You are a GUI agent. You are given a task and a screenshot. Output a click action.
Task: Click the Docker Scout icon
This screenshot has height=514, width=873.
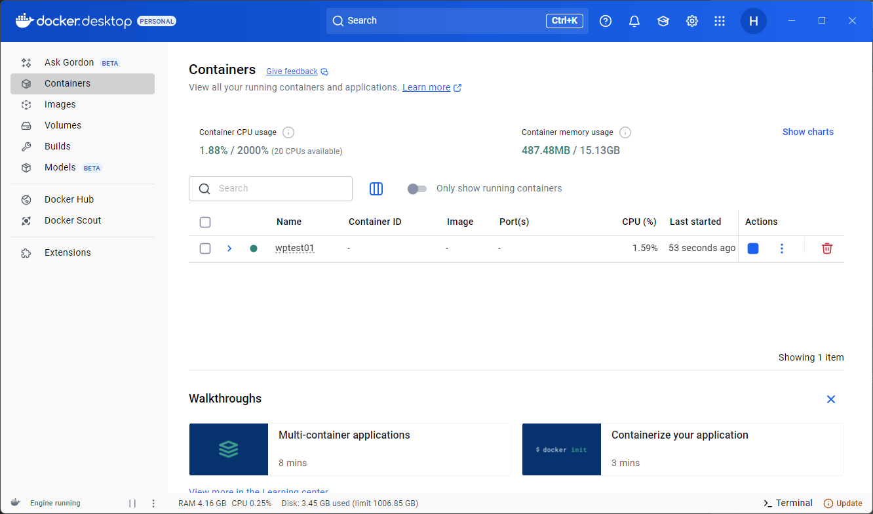(x=26, y=221)
